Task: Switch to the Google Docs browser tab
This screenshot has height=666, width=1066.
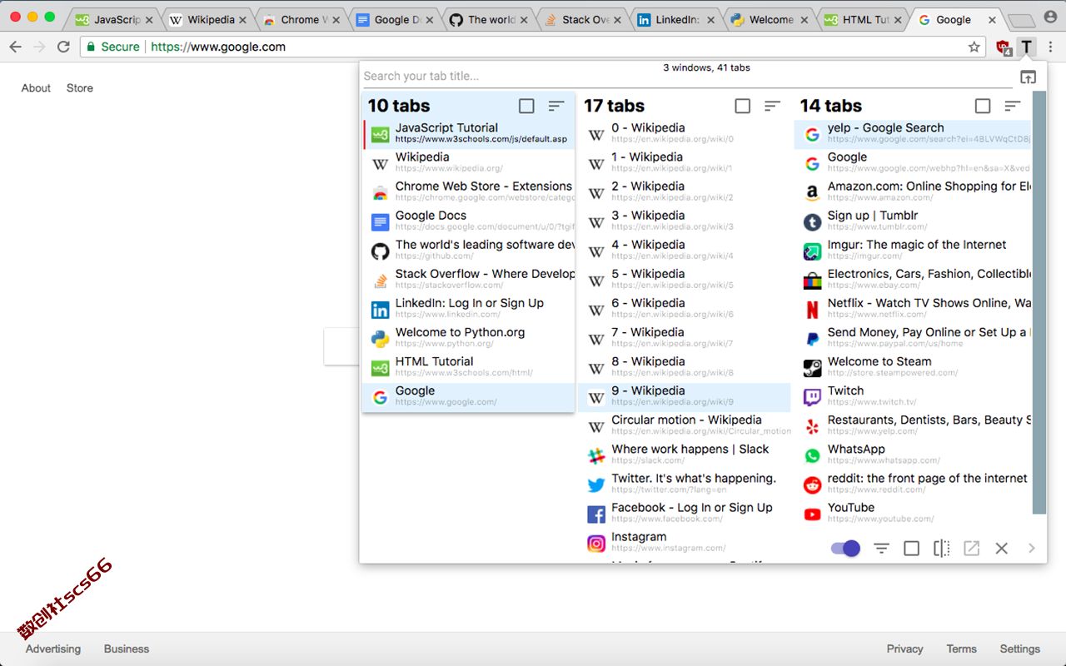Action: coord(396,19)
